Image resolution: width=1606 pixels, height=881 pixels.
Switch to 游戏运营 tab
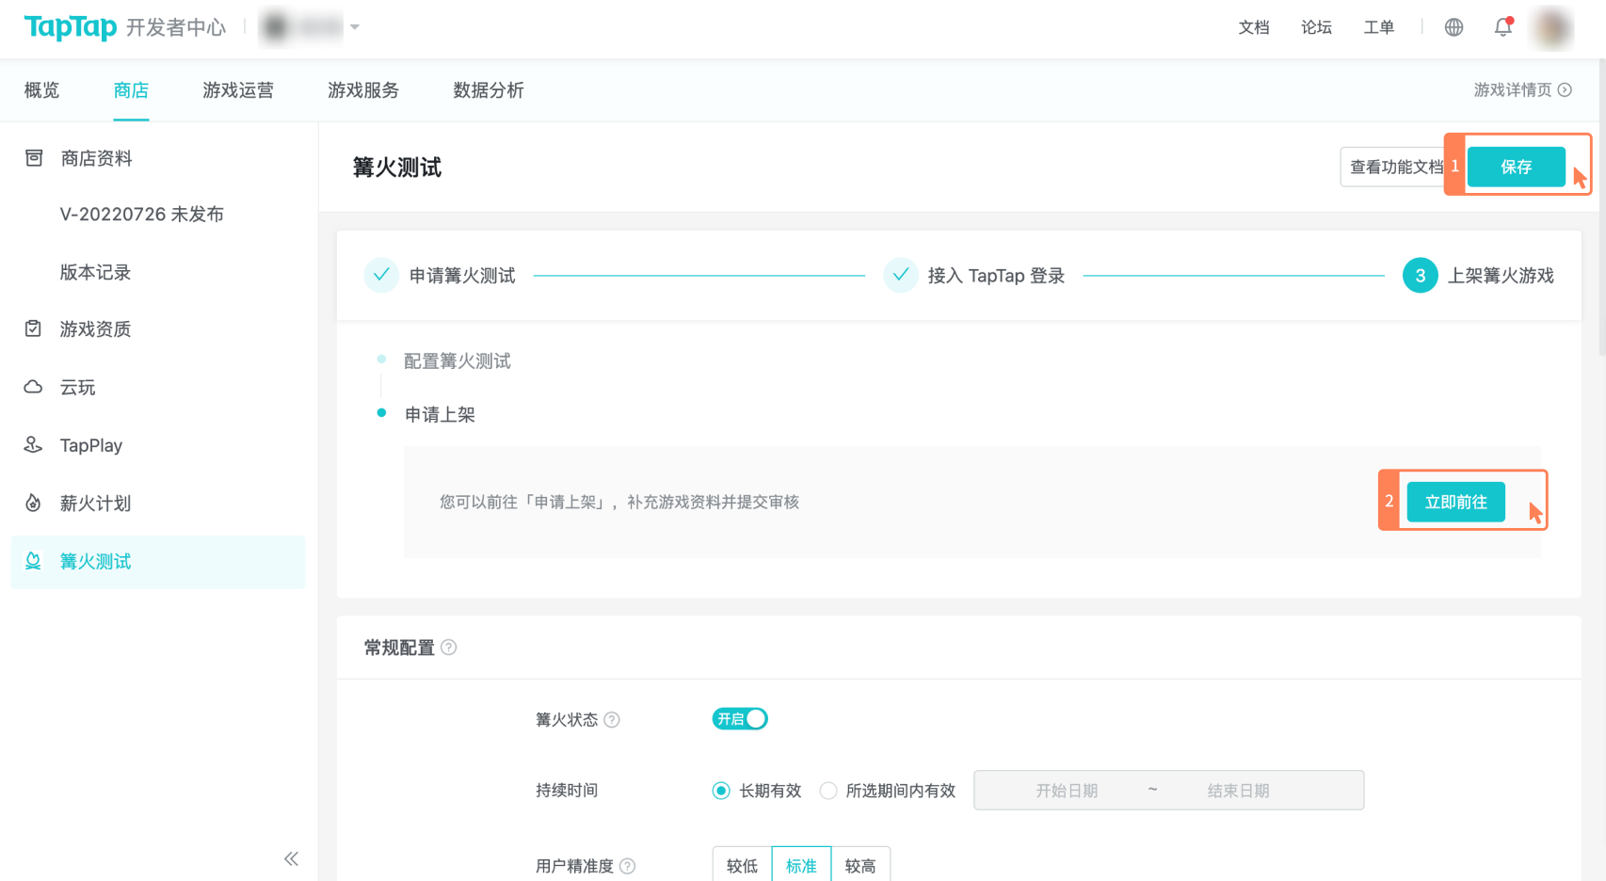[x=238, y=90]
